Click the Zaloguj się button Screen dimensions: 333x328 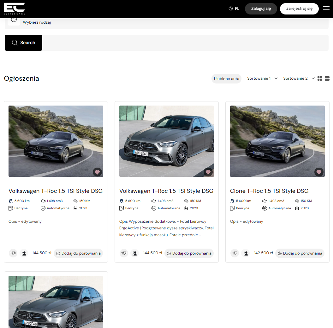coord(261,9)
